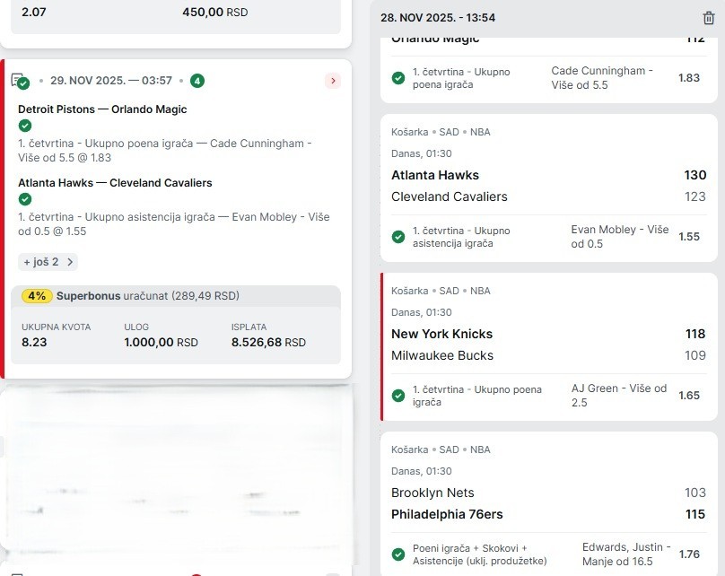Click the 1.76 odds for Edwards, Justin

(688, 554)
